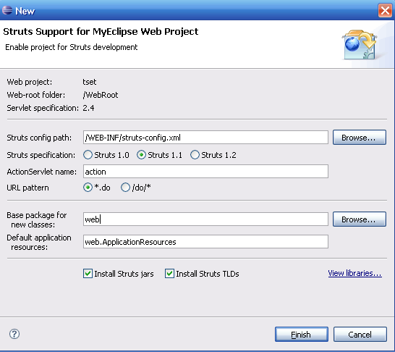Click 'Enable project for Struts development' text
Image resolution: width=395 pixels, height=352 pixels.
pyautogui.click(x=72, y=47)
